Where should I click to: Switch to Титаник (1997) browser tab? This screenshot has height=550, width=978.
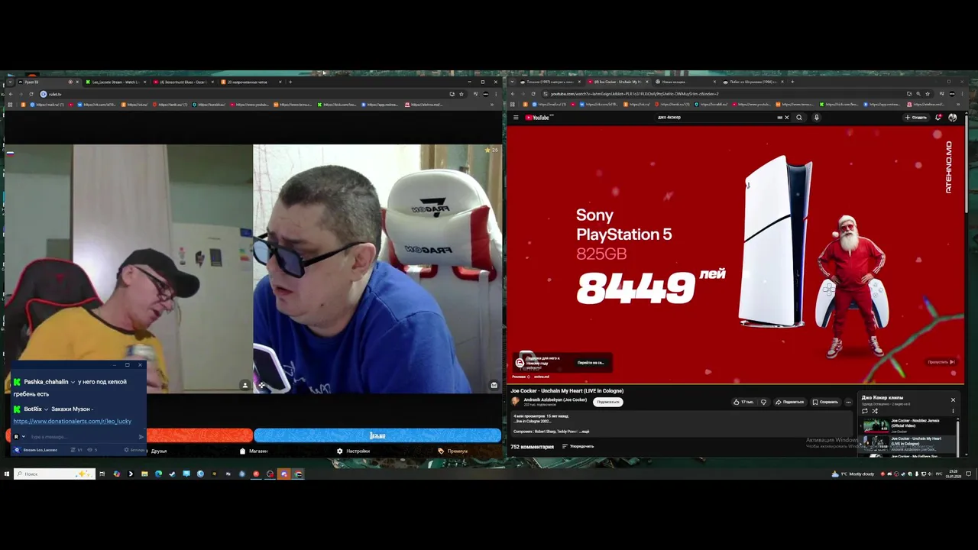pyautogui.click(x=549, y=82)
